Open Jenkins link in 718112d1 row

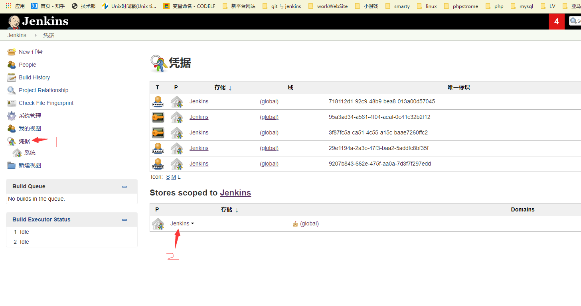(199, 102)
